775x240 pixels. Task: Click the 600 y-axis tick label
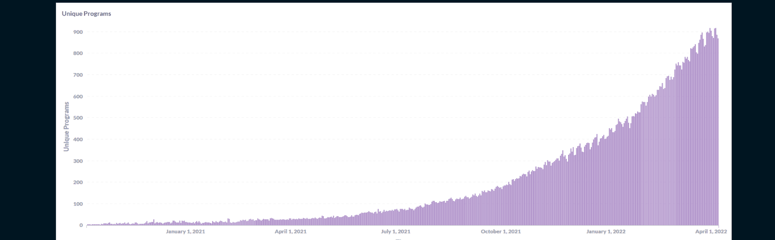78,97
